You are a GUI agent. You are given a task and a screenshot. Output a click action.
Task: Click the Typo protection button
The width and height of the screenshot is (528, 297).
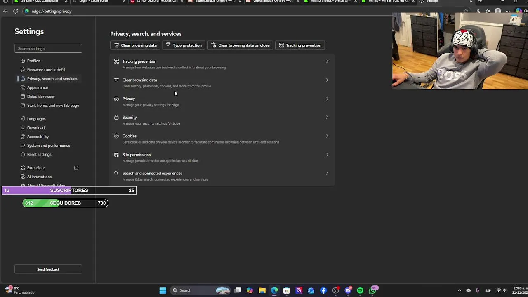coord(184,45)
